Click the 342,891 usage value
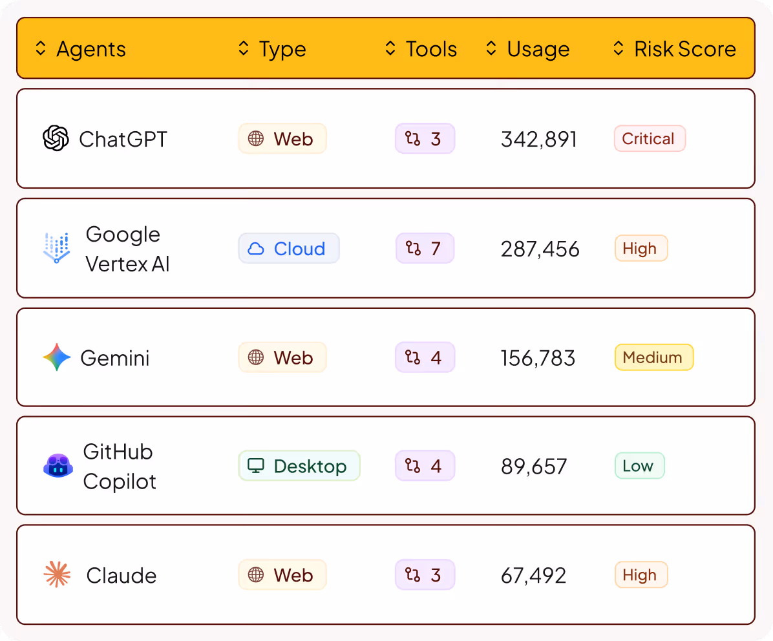 pos(539,140)
